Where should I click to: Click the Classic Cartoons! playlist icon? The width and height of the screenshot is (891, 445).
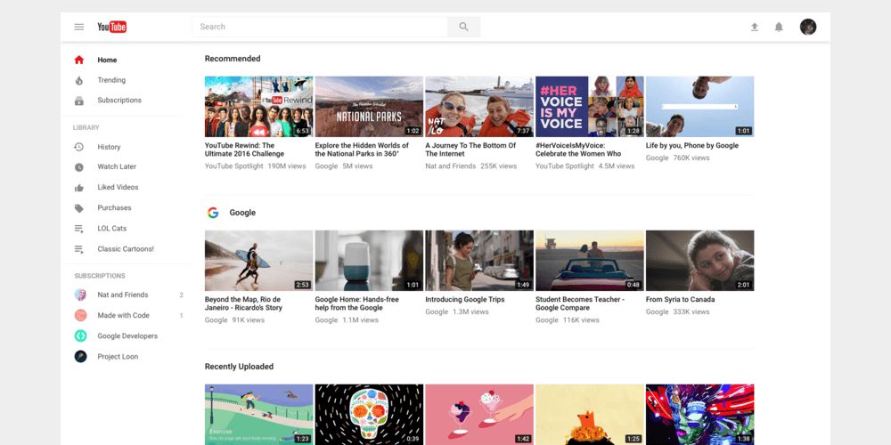(x=79, y=249)
